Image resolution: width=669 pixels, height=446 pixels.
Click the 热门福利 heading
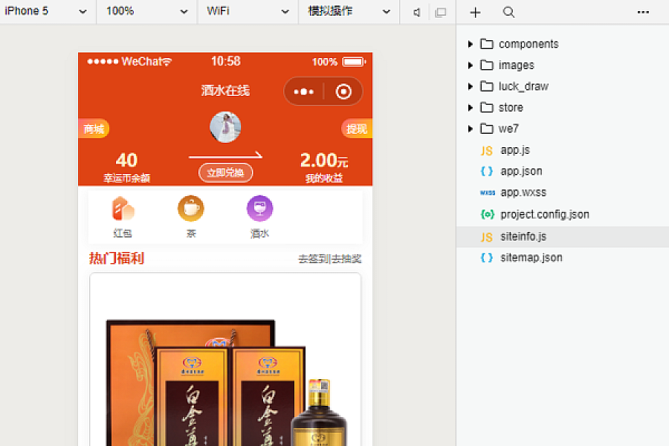click(117, 258)
